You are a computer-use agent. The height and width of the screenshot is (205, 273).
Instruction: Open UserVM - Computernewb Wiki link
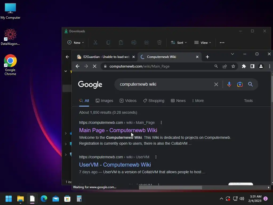(x=115, y=164)
